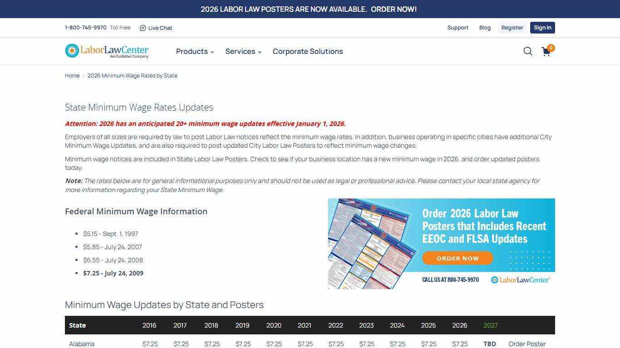The height and width of the screenshot is (348, 620).
Task: Call the toll free number 1-800-745-9970
Action: (85, 28)
